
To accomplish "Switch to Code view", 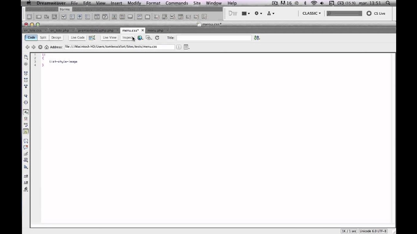I will pyautogui.click(x=31, y=38).
